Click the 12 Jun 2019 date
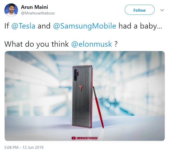The width and height of the screenshot is (172, 153). pyautogui.click(x=33, y=147)
